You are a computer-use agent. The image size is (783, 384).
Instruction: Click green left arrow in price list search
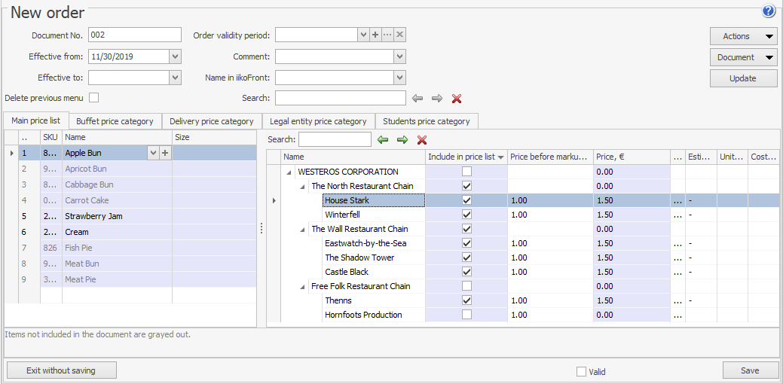pos(383,140)
